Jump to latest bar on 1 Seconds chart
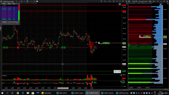The image size is (169, 95). [161, 4]
